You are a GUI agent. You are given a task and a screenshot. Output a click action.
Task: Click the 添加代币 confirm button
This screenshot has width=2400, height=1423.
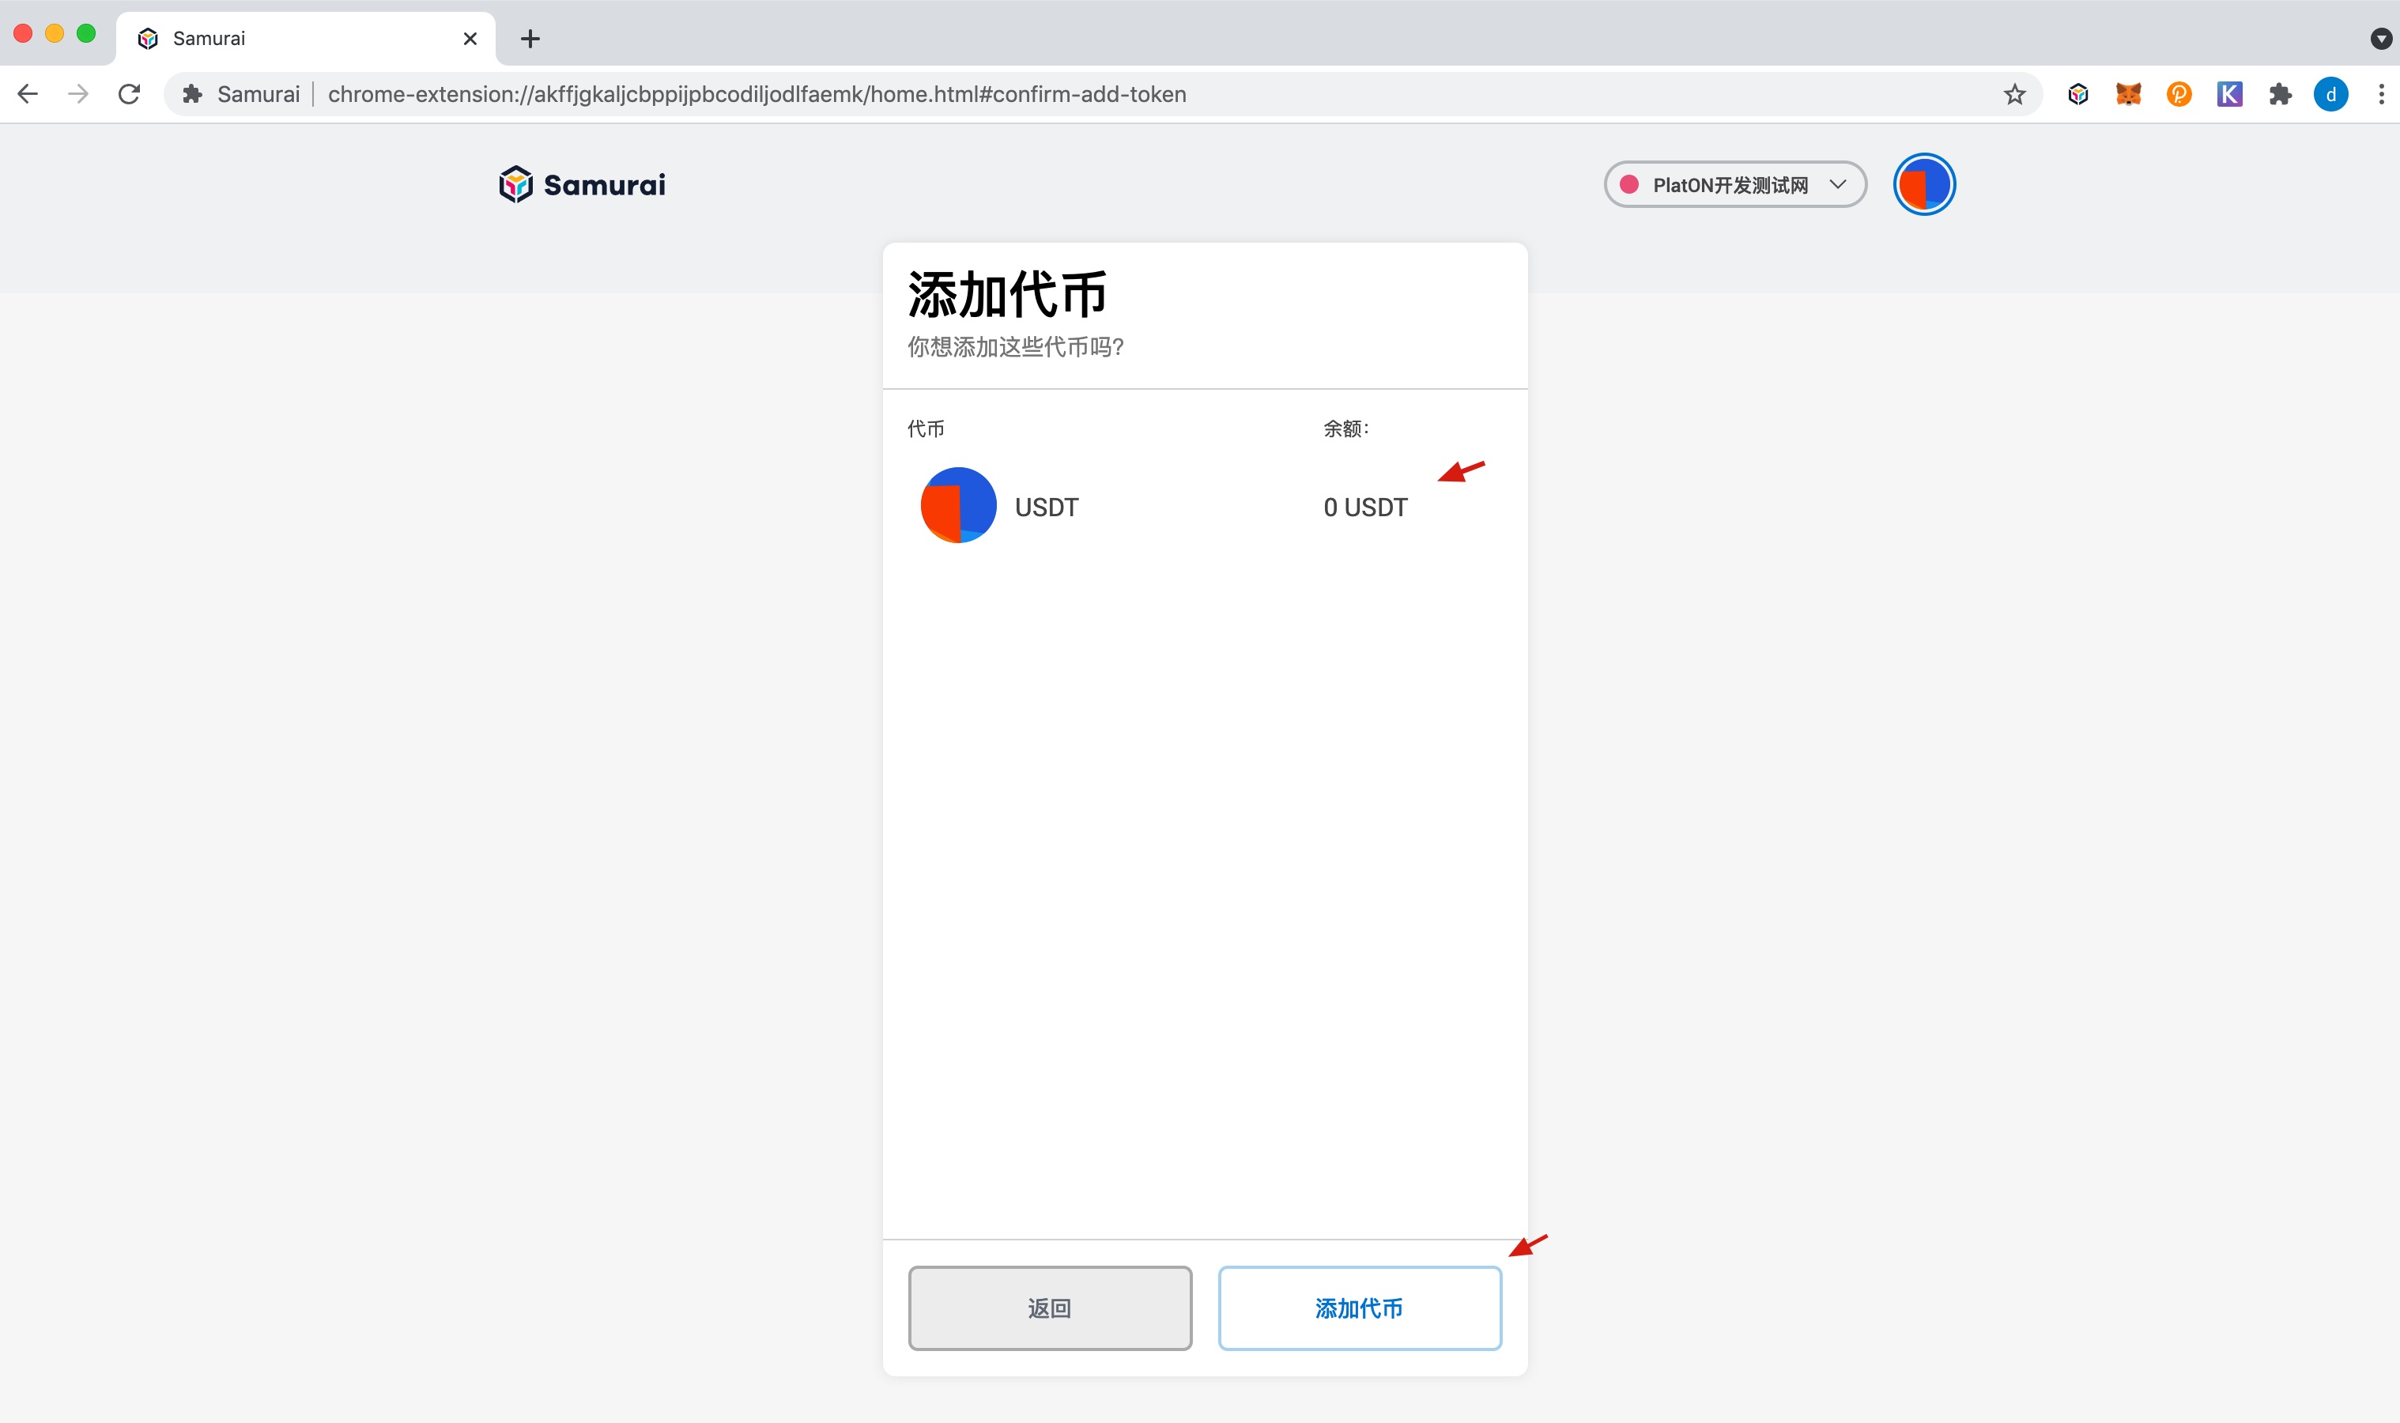point(1359,1308)
